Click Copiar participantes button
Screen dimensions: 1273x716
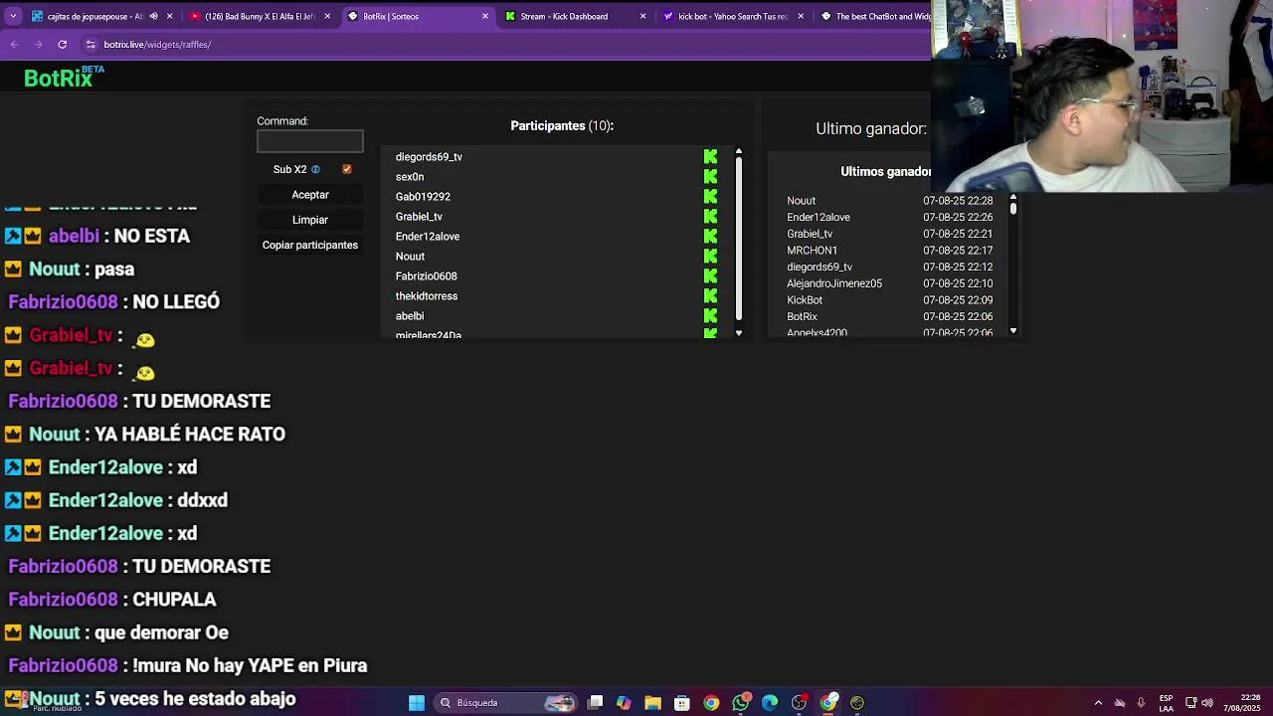(x=310, y=245)
